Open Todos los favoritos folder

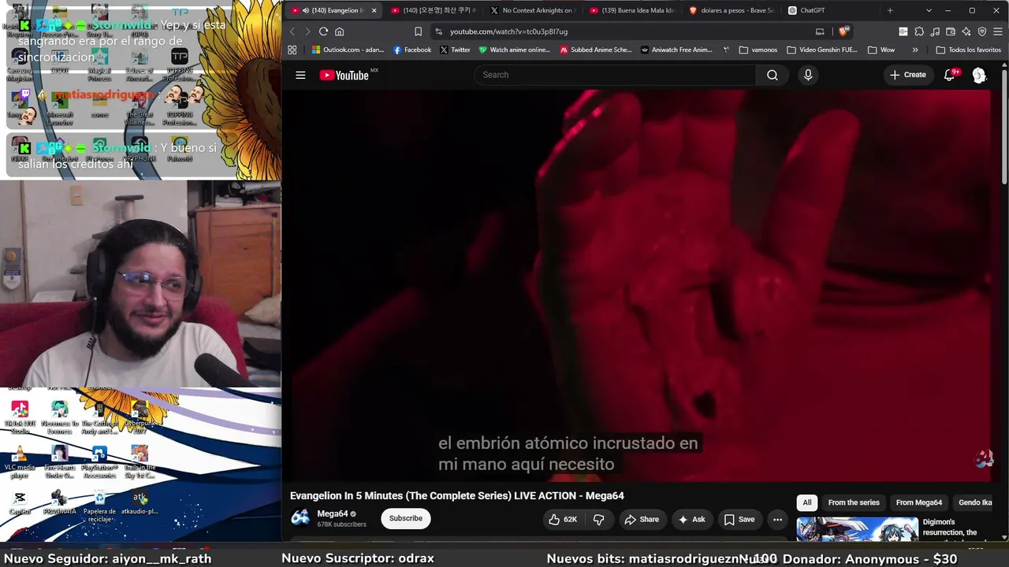click(968, 50)
